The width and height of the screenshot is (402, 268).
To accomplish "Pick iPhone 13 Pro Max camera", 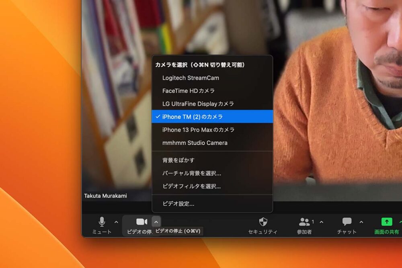I will (198, 130).
